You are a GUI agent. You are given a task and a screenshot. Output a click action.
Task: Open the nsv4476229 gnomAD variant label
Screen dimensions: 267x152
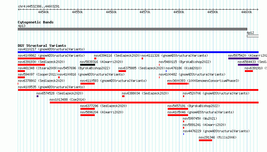click(216, 131)
